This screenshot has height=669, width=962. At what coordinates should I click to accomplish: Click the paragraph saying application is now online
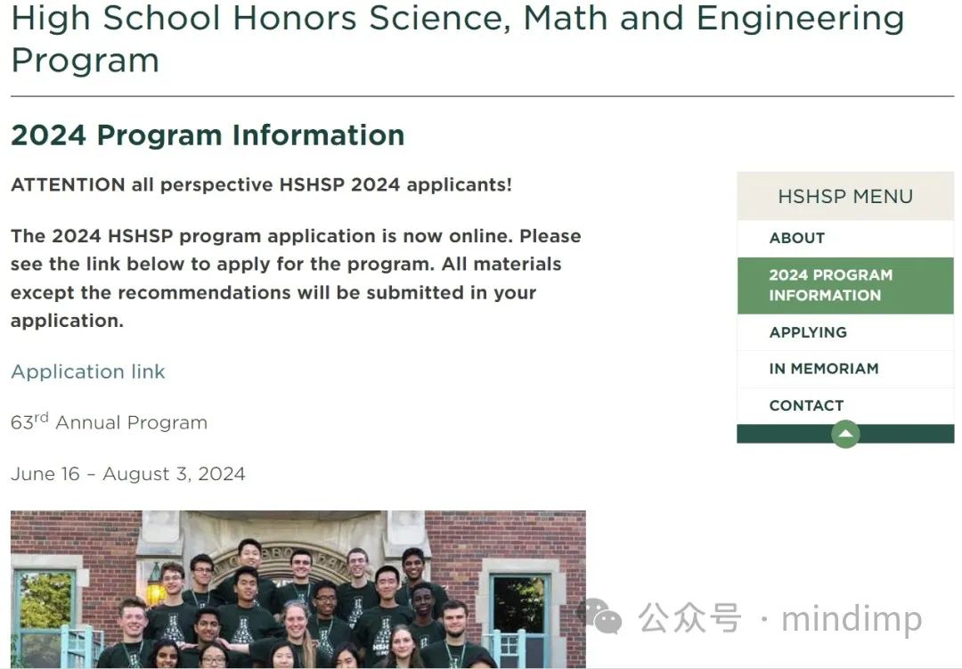coord(296,278)
